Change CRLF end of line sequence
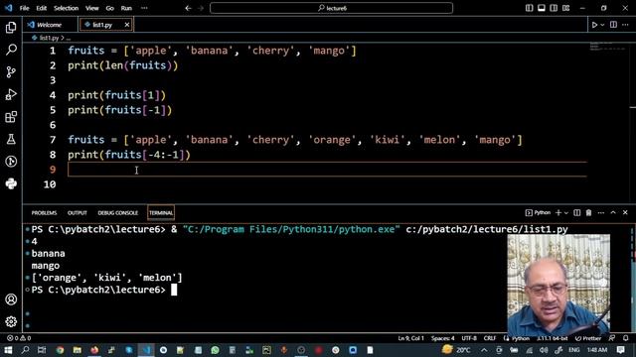The height and width of the screenshot is (357, 636). [490, 338]
